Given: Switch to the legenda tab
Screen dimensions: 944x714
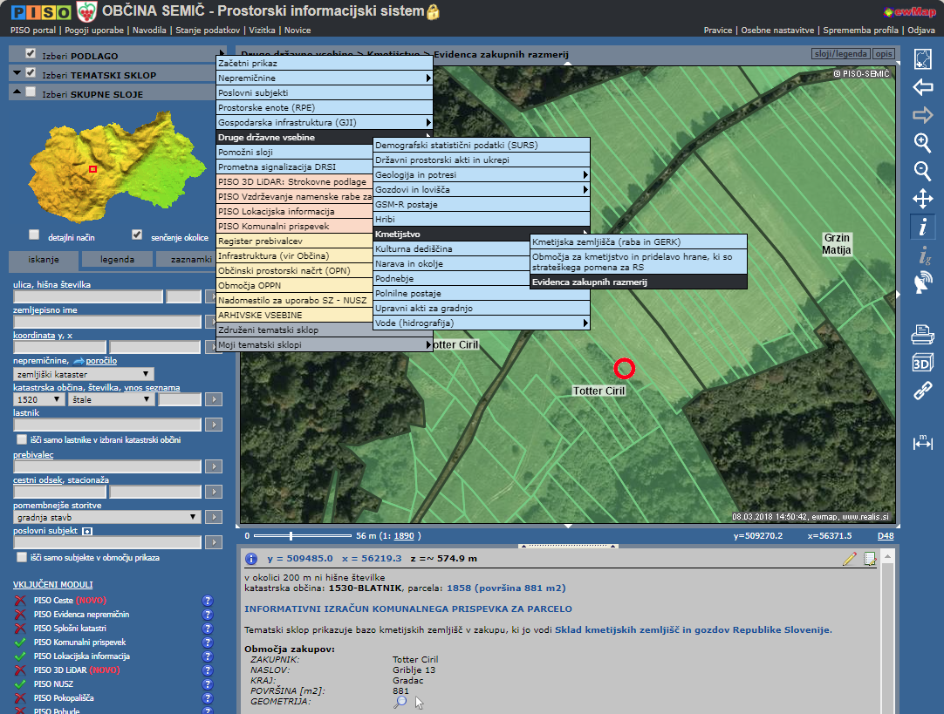Looking at the screenshot, I should pos(117,259).
